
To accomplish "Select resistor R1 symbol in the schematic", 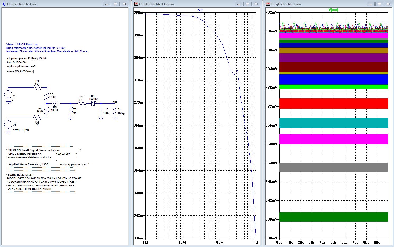I will pyautogui.click(x=38, y=87).
